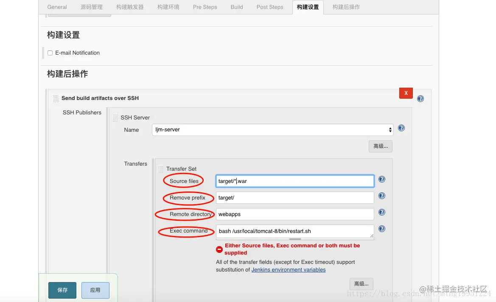This screenshot has width=496, height=302.
Task: Focus the Source files input field
Action: pos(295,181)
